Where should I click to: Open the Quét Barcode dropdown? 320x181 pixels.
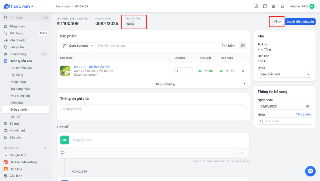pos(78,46)
